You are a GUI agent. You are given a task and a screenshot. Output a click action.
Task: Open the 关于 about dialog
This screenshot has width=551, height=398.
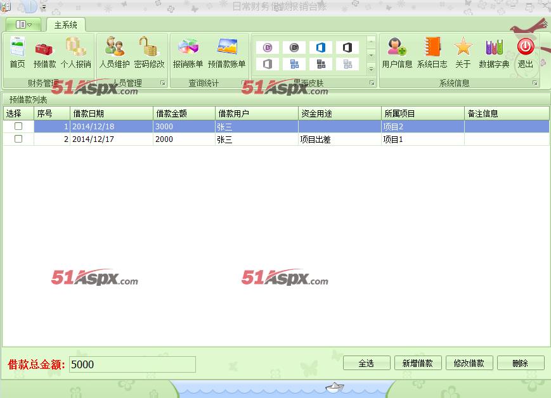[463, 53]
